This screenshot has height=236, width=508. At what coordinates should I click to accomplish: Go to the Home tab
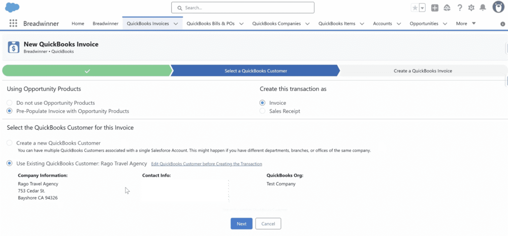coord(78,23)
